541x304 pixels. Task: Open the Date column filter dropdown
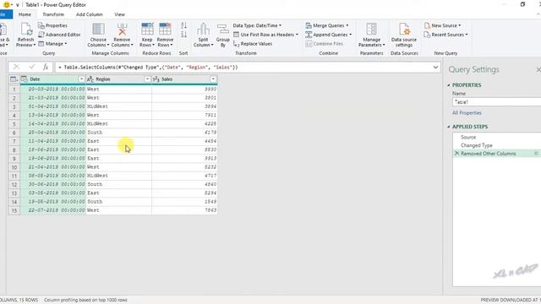[x=81, y=79]
